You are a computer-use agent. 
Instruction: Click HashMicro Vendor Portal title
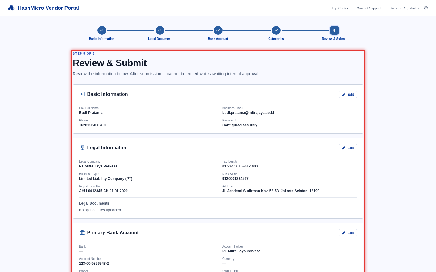48,8
